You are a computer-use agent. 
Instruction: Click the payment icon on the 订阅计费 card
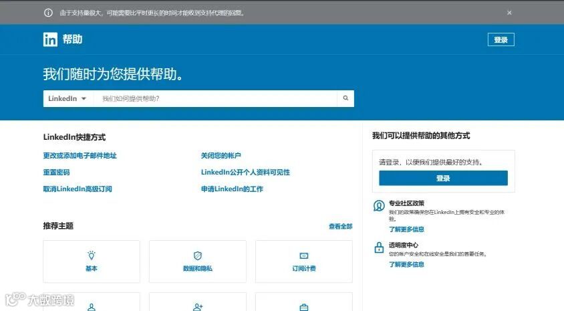coord(304,256)
